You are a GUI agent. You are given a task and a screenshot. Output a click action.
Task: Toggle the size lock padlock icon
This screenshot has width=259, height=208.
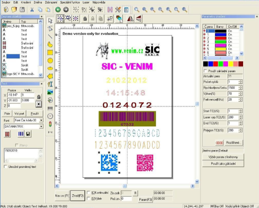tap(38, 96)
